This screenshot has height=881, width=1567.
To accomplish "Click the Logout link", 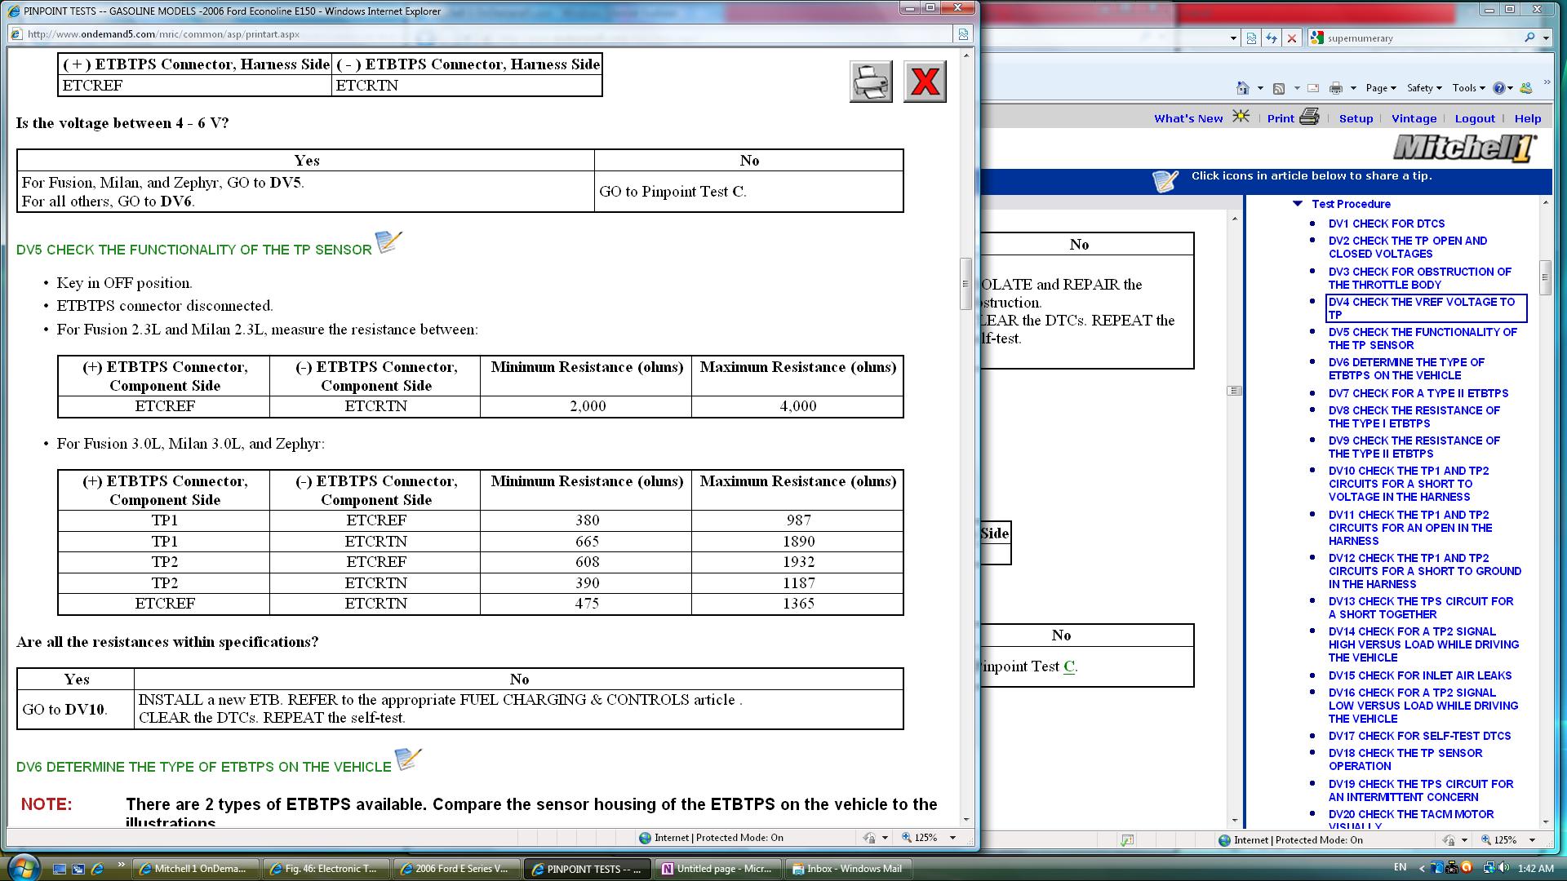I will 1474,118.
